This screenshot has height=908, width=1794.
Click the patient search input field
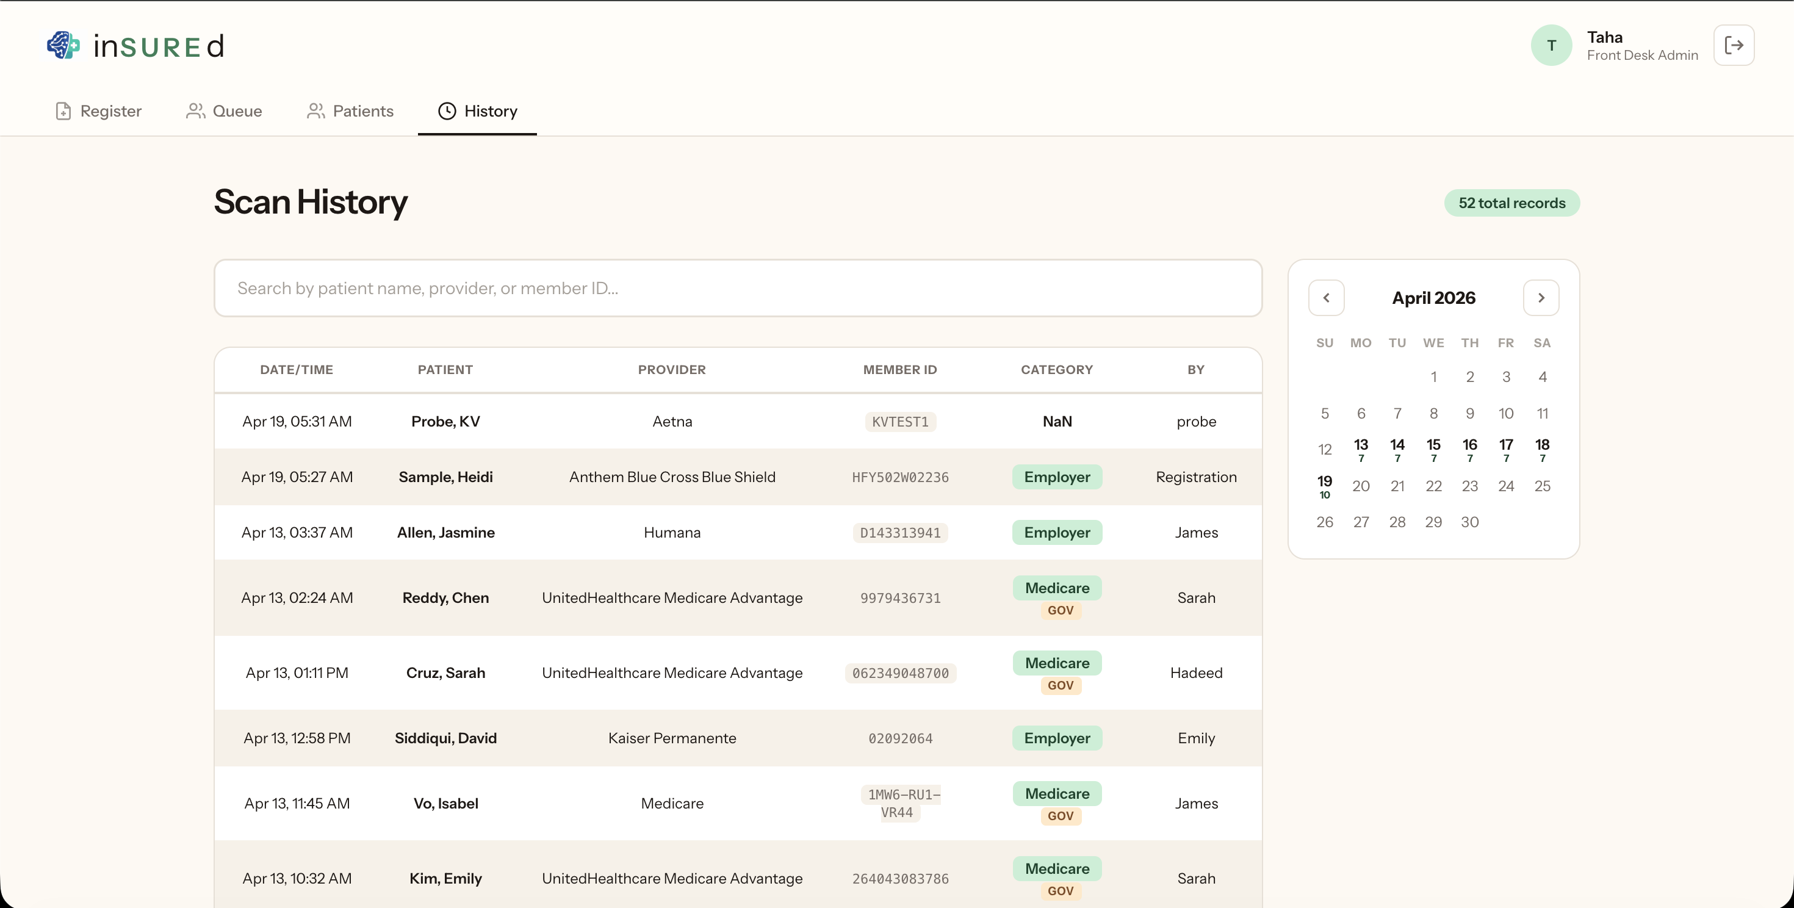point(738,288)
